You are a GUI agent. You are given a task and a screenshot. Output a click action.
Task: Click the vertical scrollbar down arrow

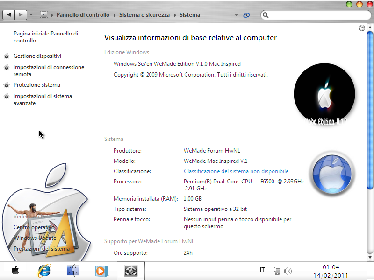(370, 257)
